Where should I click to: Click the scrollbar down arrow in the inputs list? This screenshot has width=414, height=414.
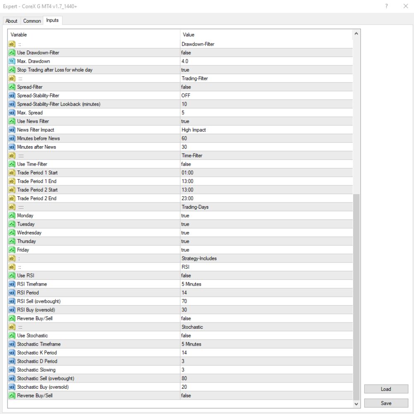point(356,404)
